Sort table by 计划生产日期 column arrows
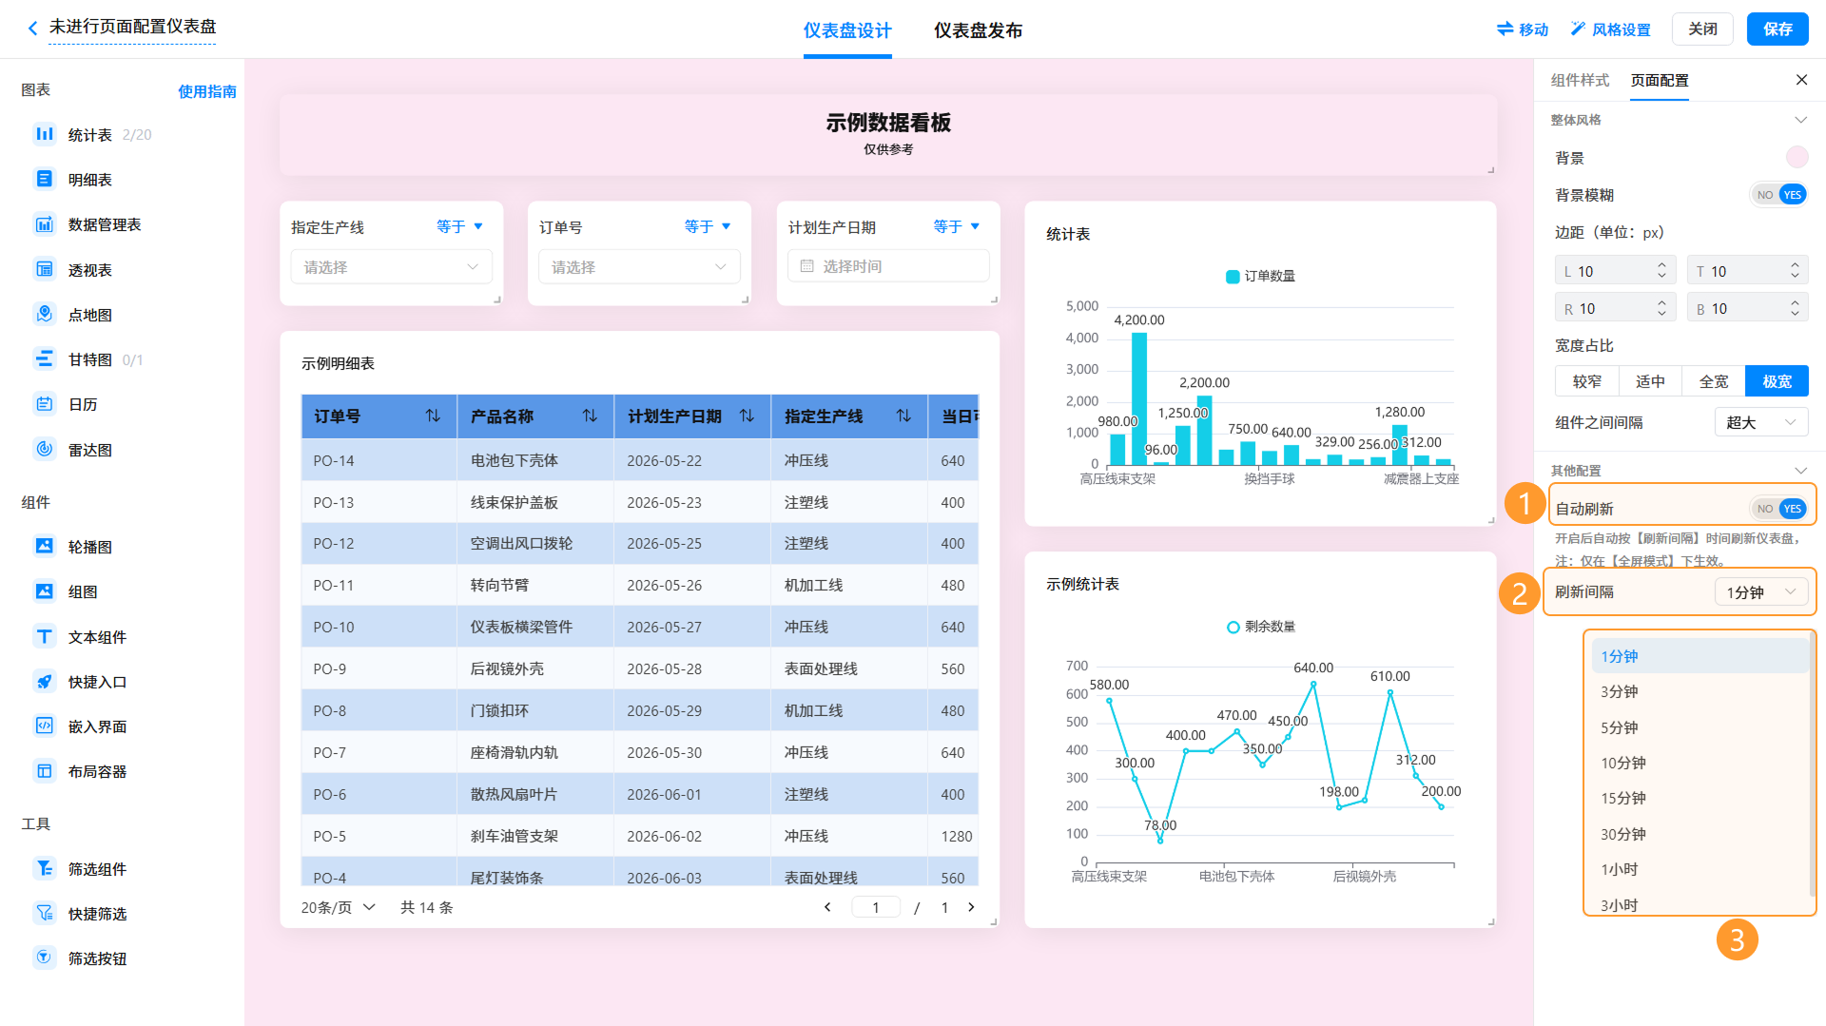 (747, 416)
